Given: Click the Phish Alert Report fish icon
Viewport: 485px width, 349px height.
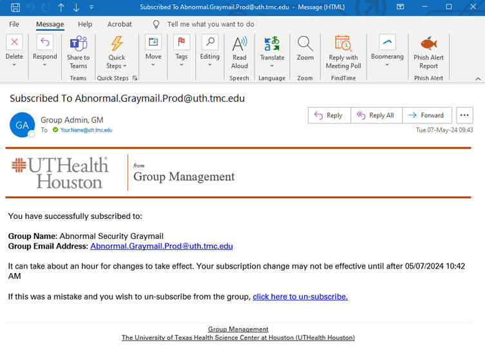Looking at the screenshot, I should pos(429,43).
